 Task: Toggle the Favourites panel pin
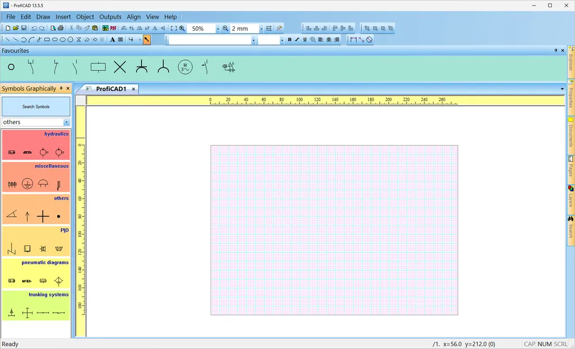556,51
